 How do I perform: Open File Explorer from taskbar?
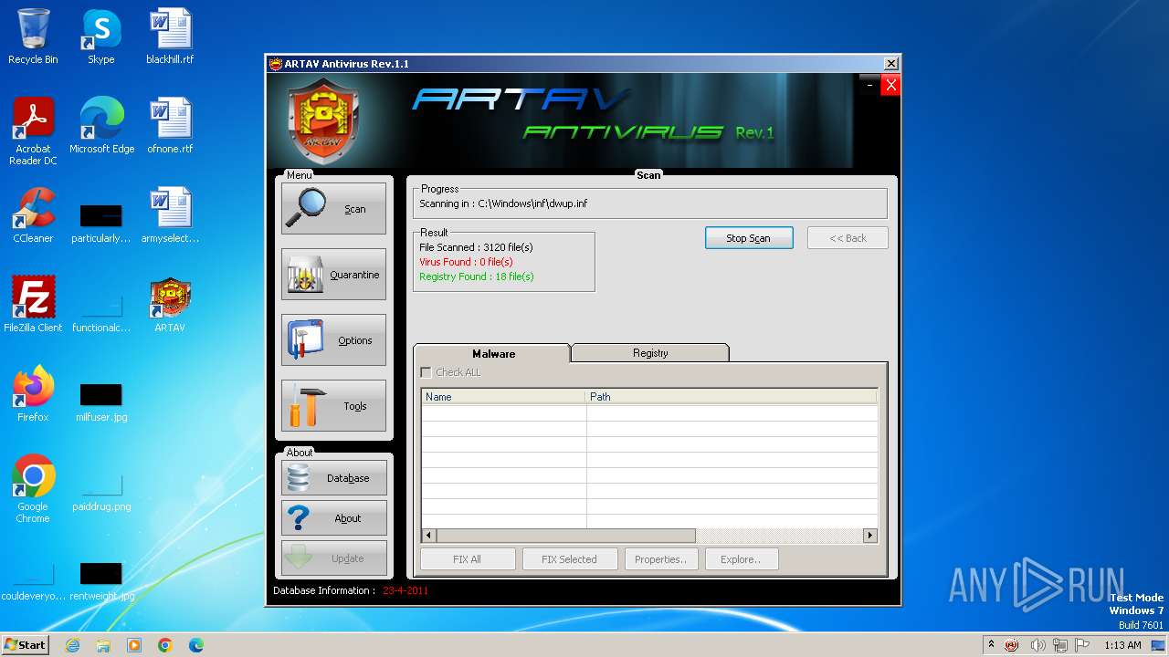point(103,645)
